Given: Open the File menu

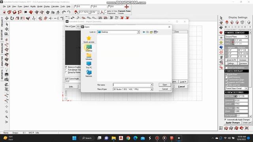Looking at the screenshot, I should coord(4,6).
